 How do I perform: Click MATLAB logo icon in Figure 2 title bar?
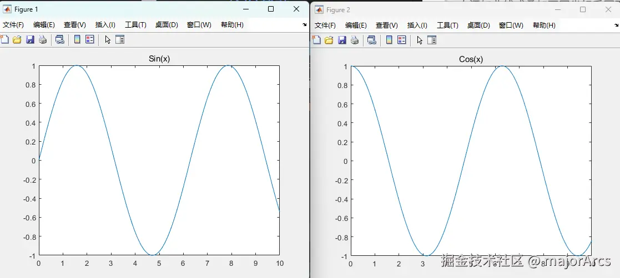coord(319,9)
